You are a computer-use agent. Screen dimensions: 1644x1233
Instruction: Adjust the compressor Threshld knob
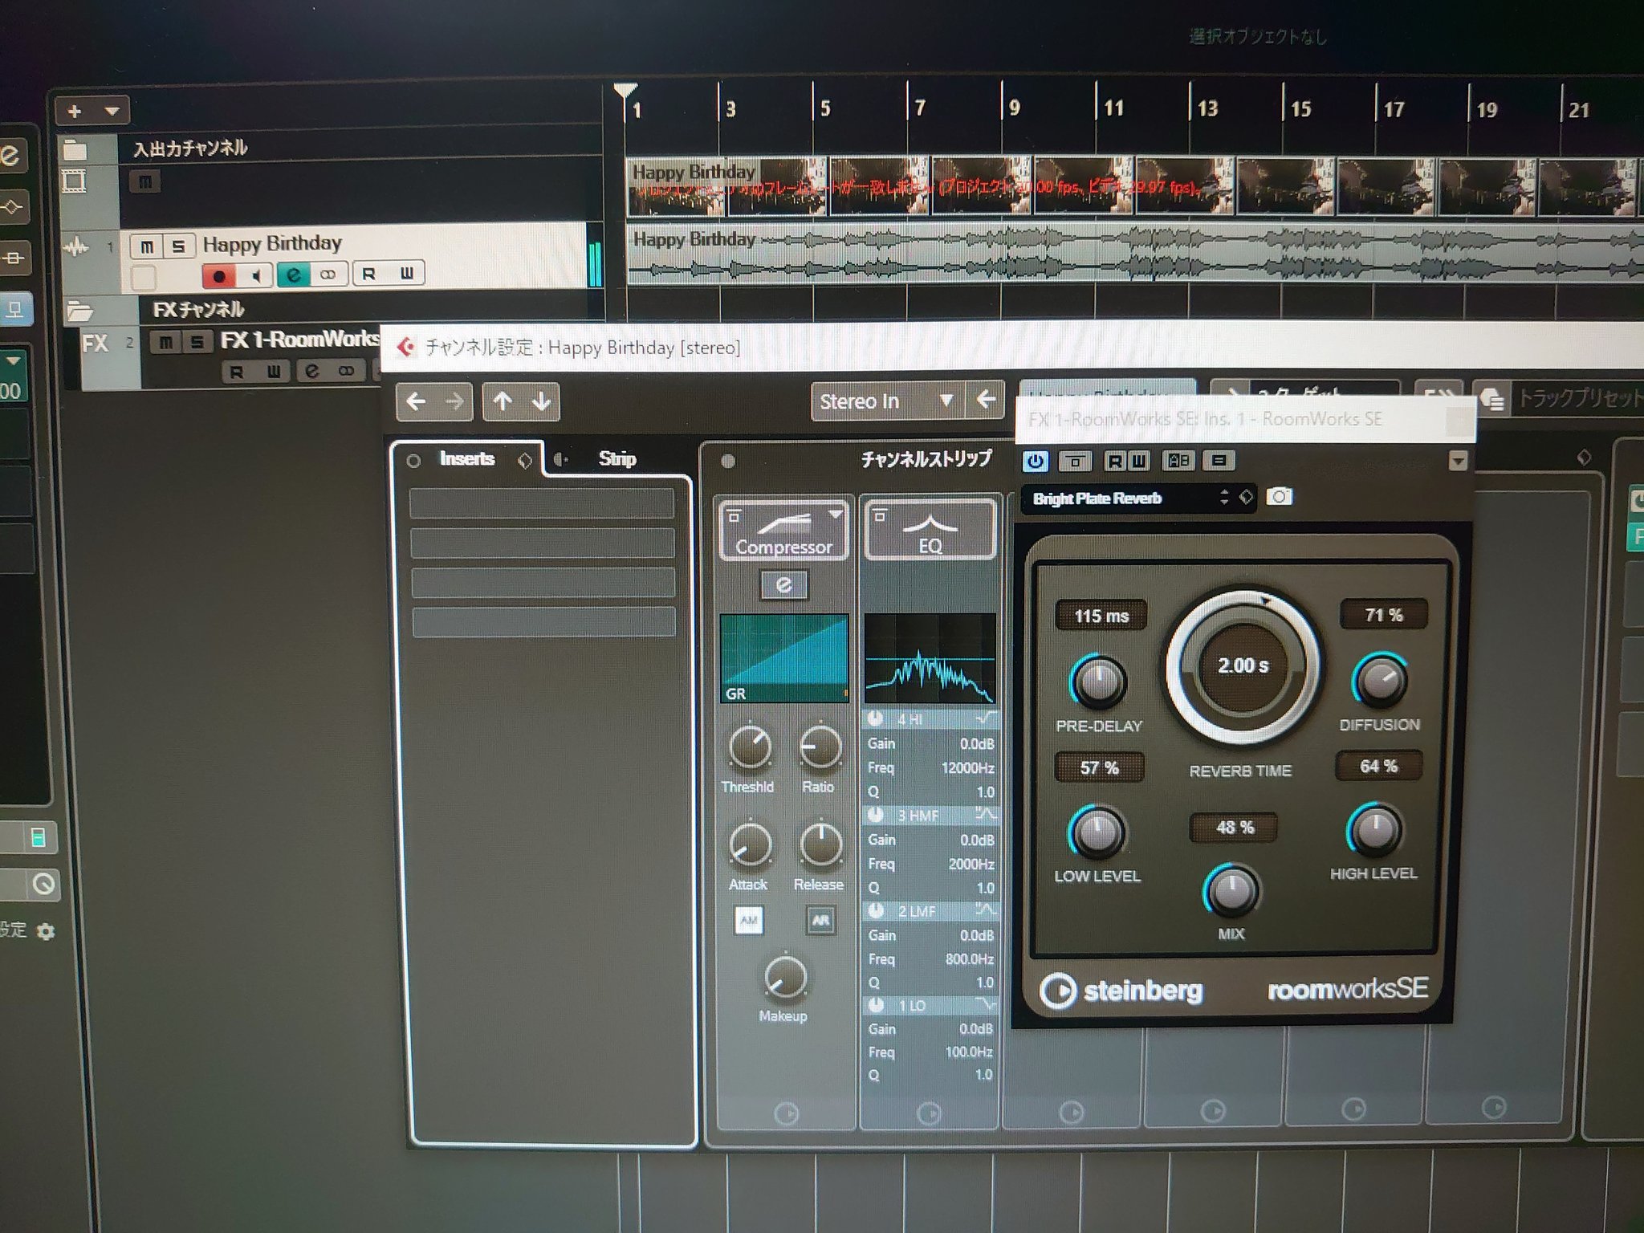point(750,747)
